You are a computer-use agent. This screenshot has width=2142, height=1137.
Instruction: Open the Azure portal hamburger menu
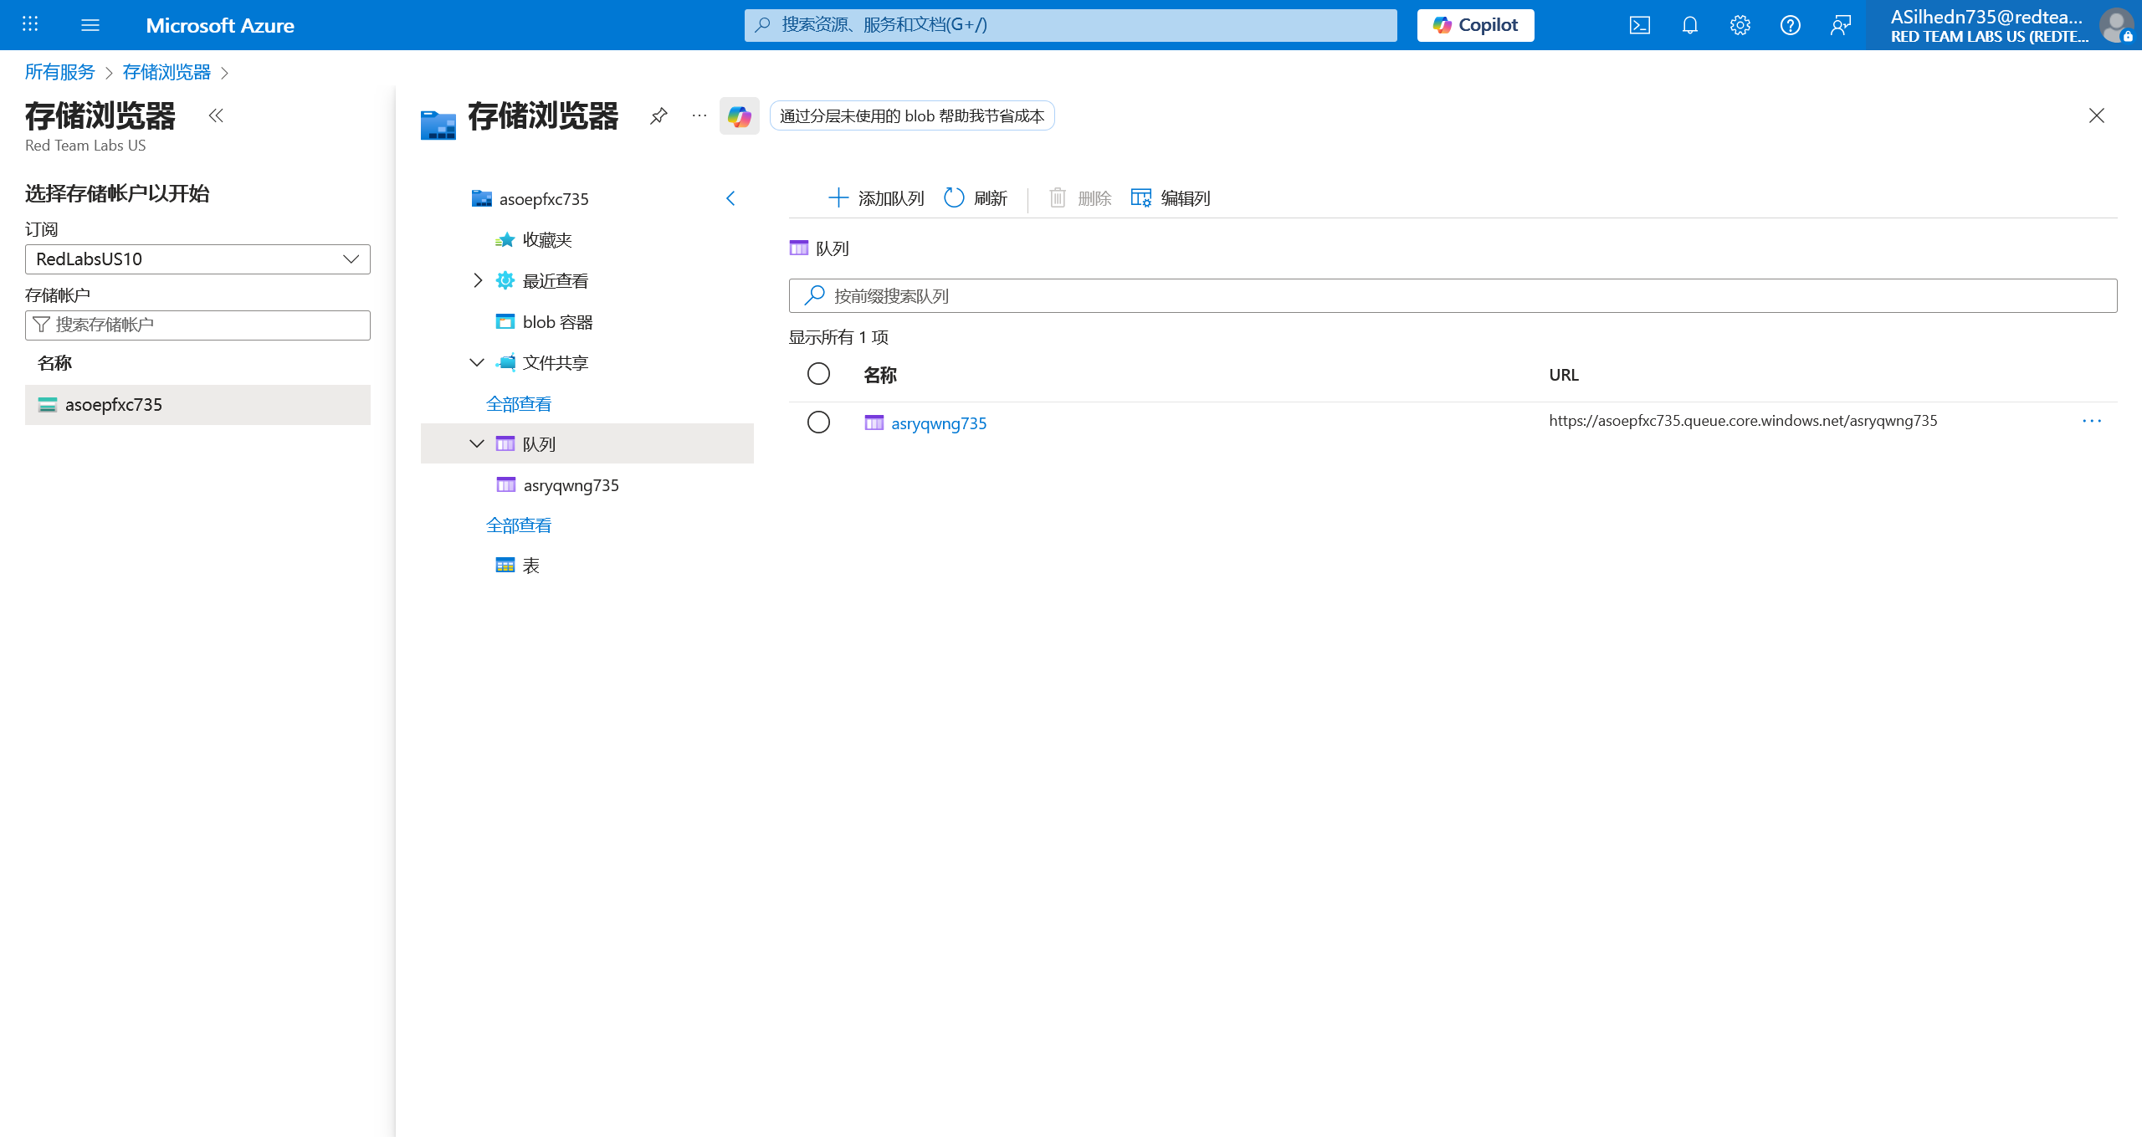pos(90,25)
